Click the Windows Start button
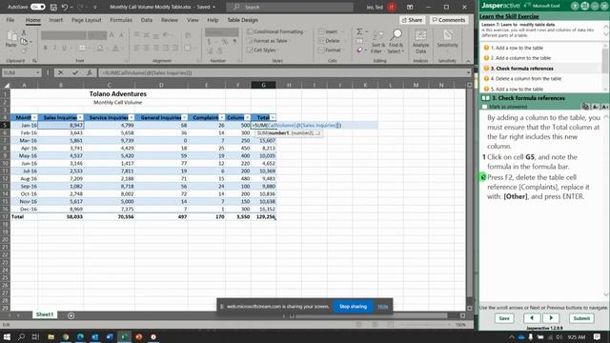 tap(7, 336)
